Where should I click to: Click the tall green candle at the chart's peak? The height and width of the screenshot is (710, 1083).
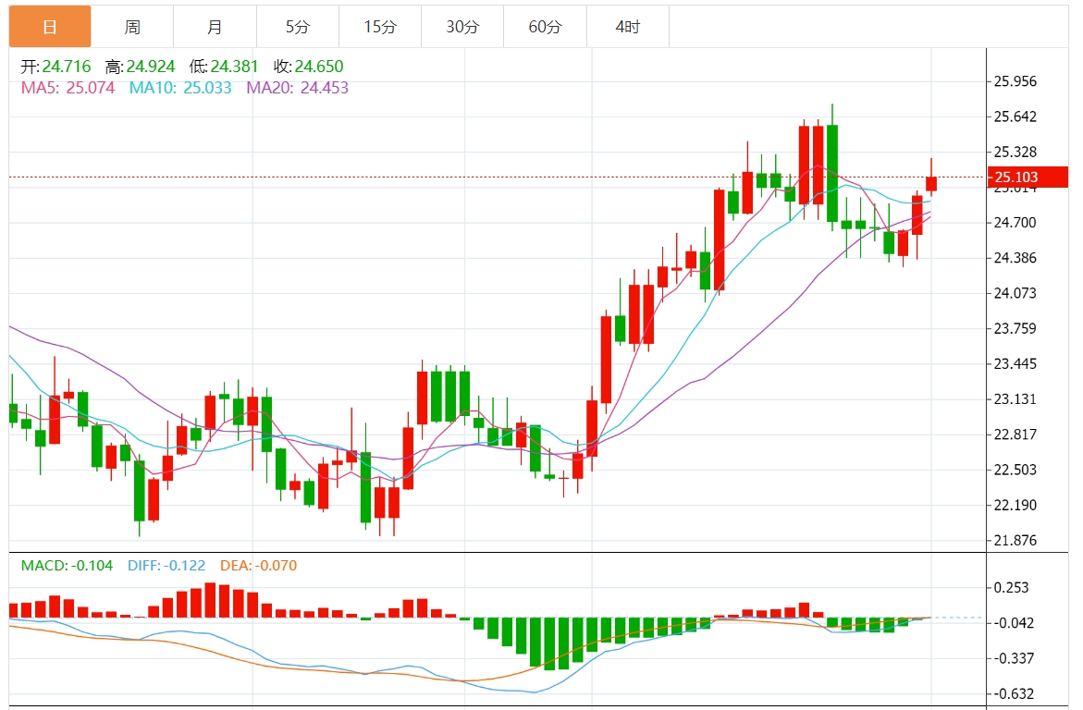tap(832, 173)
